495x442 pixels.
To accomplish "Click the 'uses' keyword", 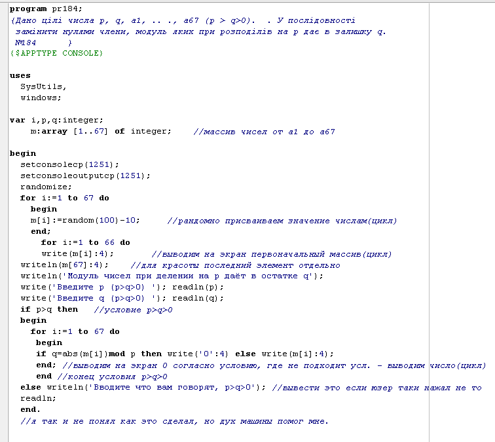I will coord(20,75).
